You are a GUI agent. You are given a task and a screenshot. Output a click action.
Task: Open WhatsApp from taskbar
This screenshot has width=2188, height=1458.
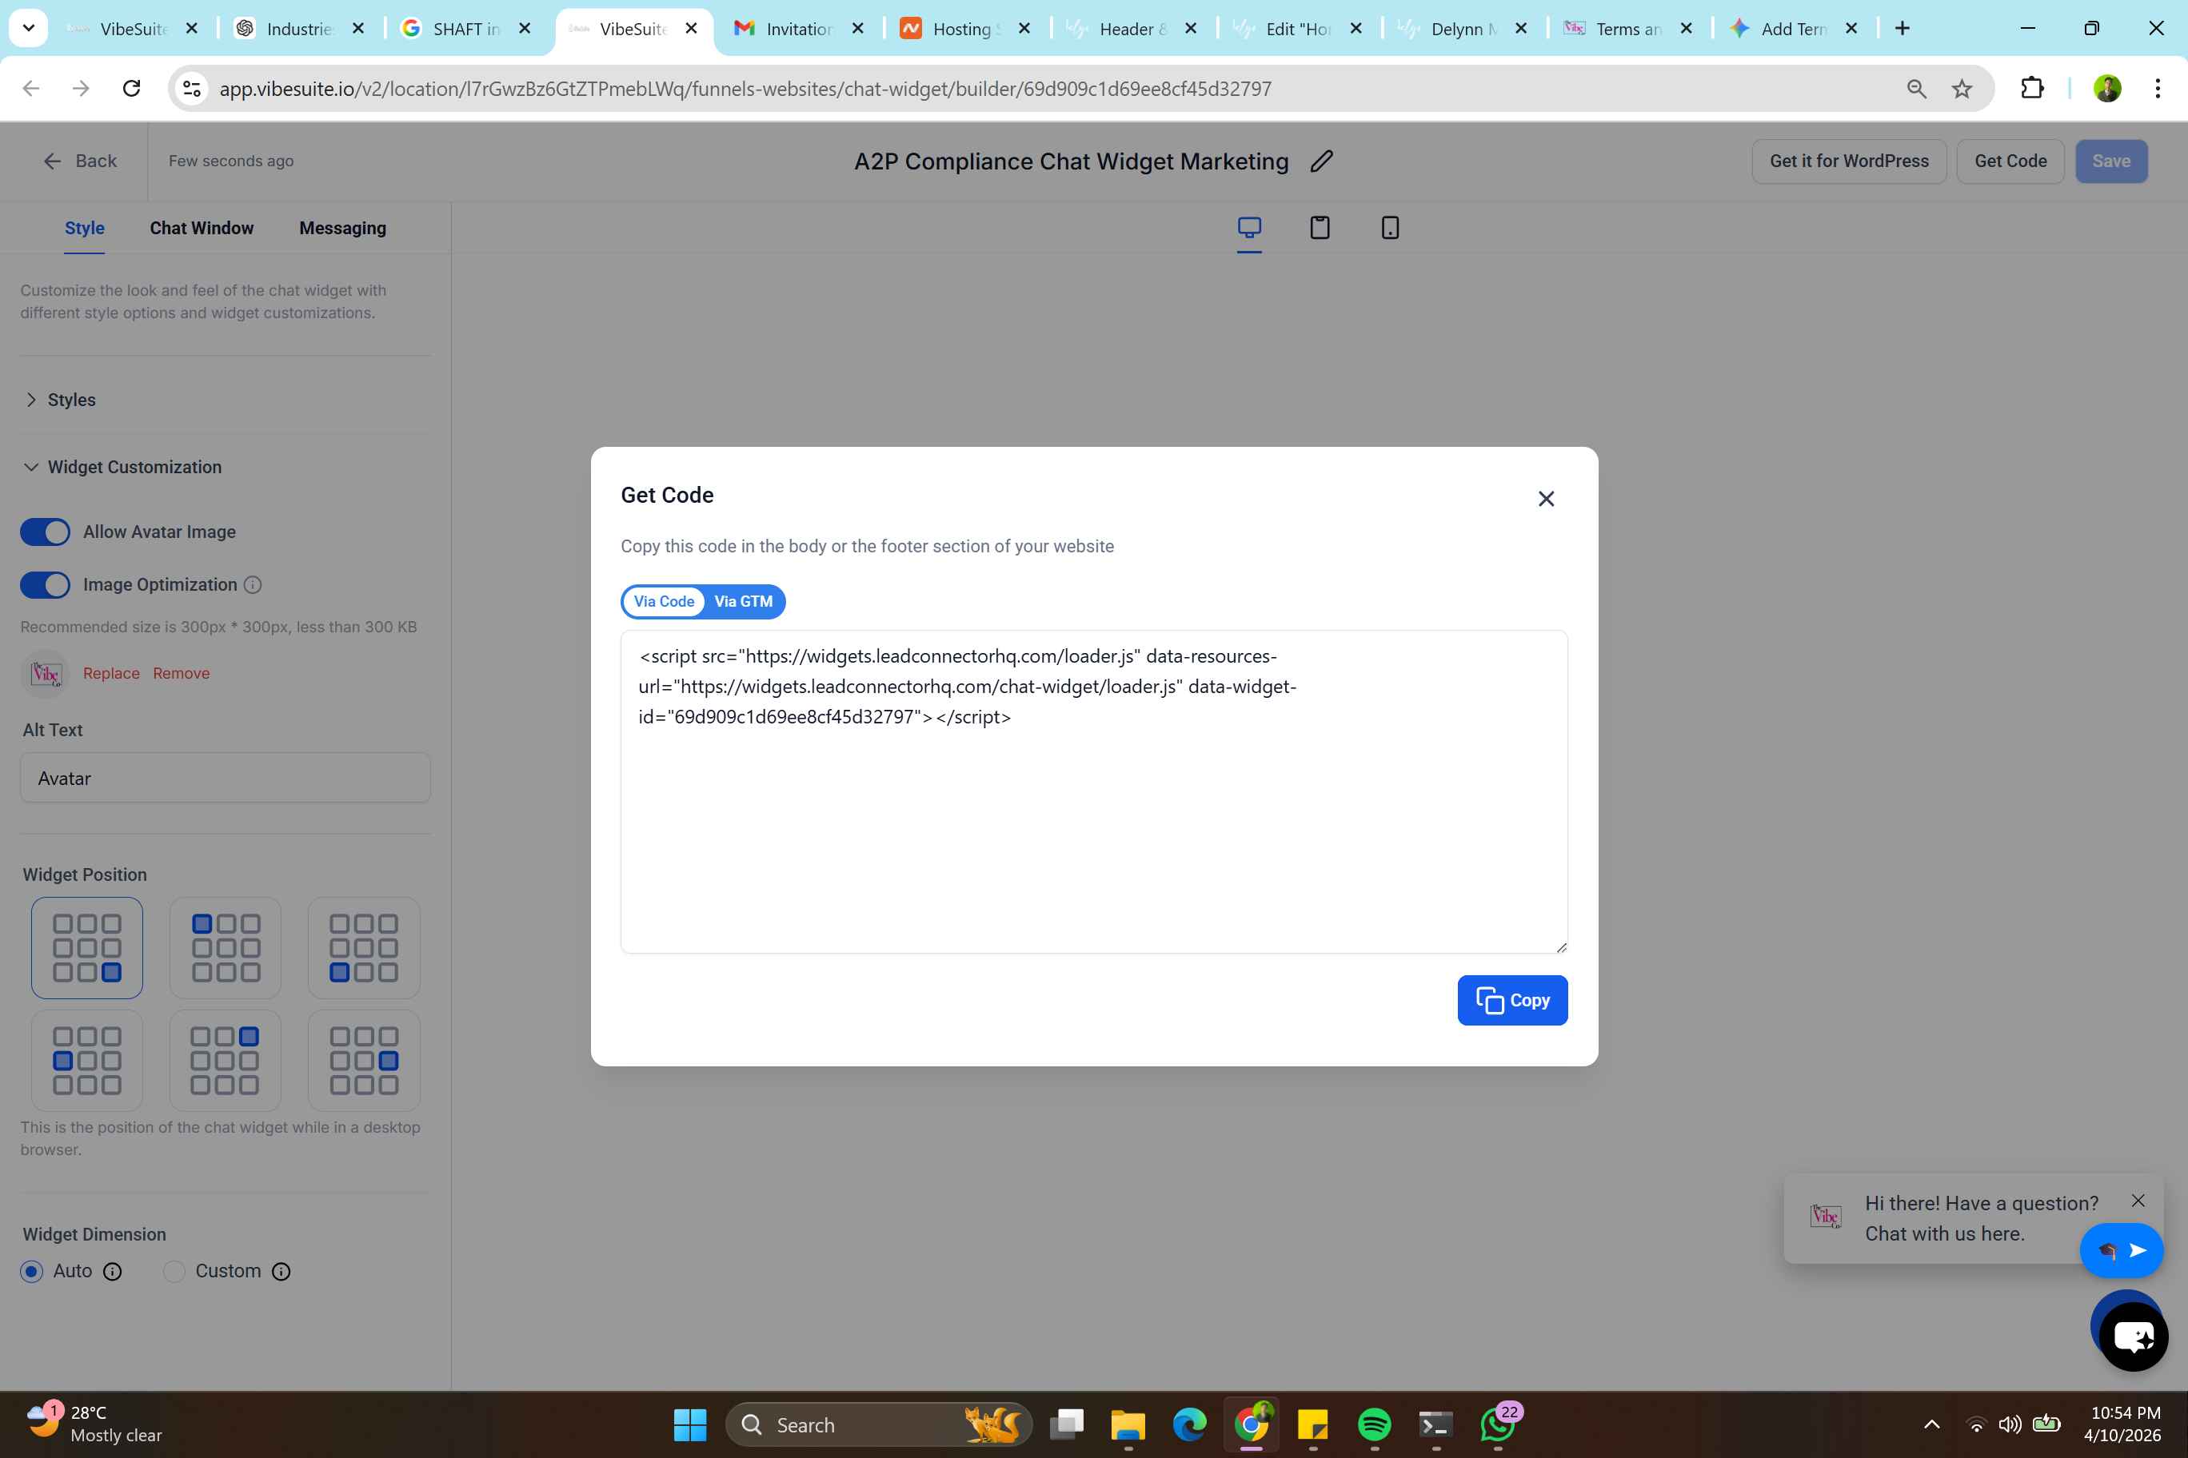click(1497, 1424)
